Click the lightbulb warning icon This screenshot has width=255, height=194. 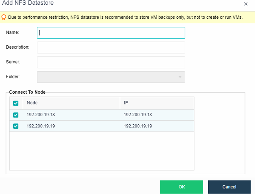(4, 17)
